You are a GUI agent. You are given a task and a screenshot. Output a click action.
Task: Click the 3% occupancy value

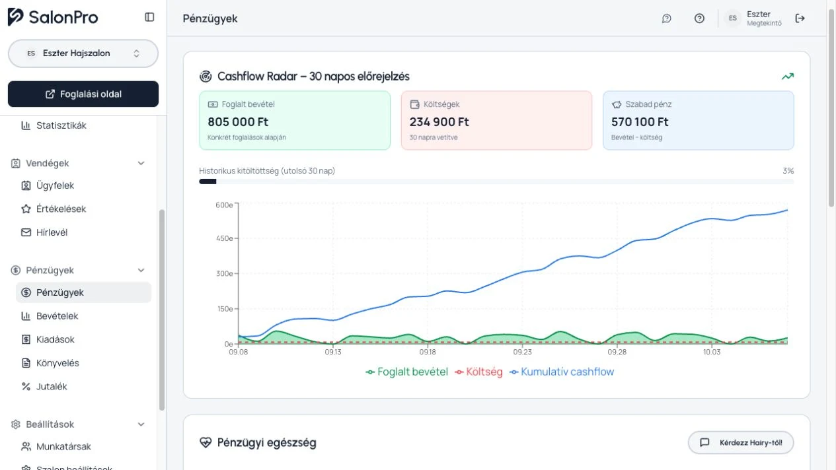click(x=788, y=171)
